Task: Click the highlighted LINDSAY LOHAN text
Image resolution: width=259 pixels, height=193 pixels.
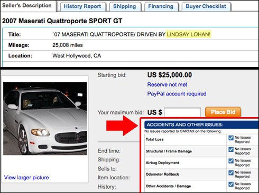Action: (x=189, y=34)
